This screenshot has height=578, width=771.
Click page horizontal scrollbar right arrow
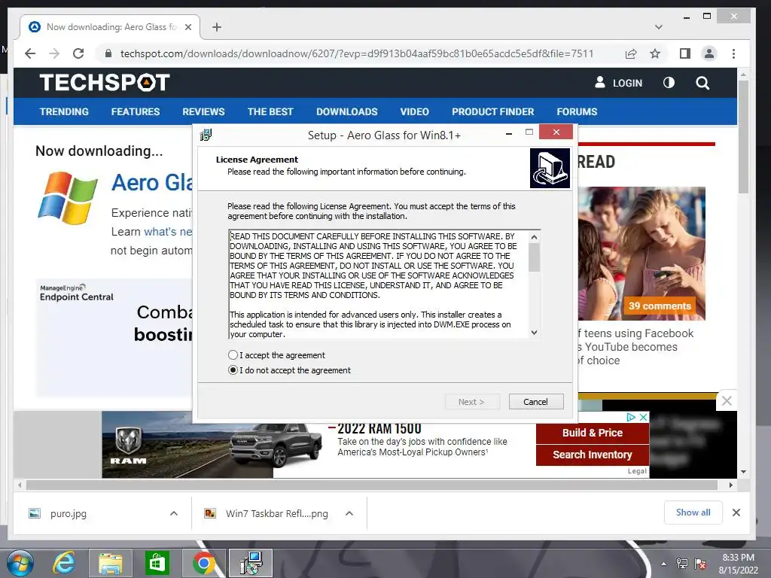tap(730, 485)
